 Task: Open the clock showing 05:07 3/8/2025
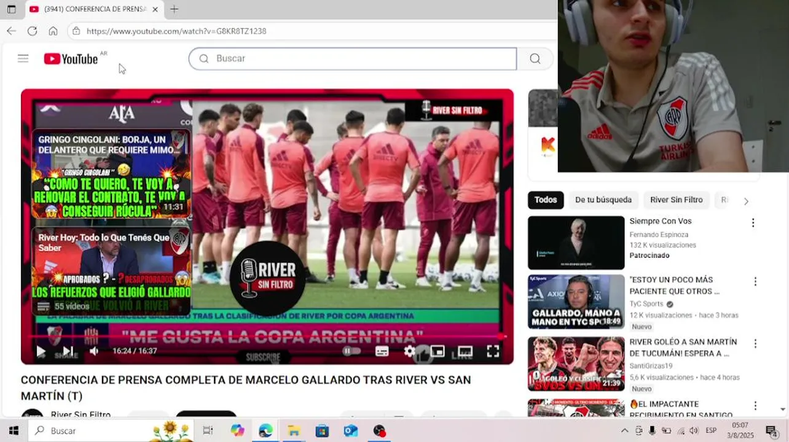pyautogui.click(x=740, y=430)
